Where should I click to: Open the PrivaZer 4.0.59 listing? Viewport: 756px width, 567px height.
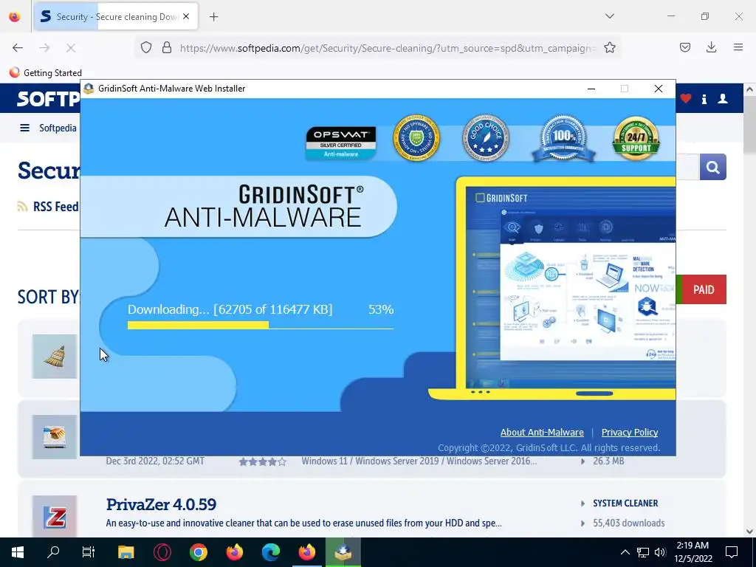point(161,504)
